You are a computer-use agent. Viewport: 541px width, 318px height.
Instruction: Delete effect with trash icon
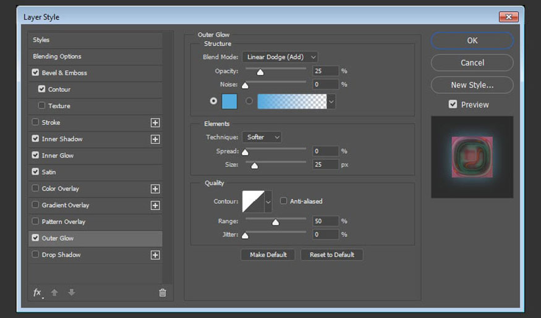point(163,293)
